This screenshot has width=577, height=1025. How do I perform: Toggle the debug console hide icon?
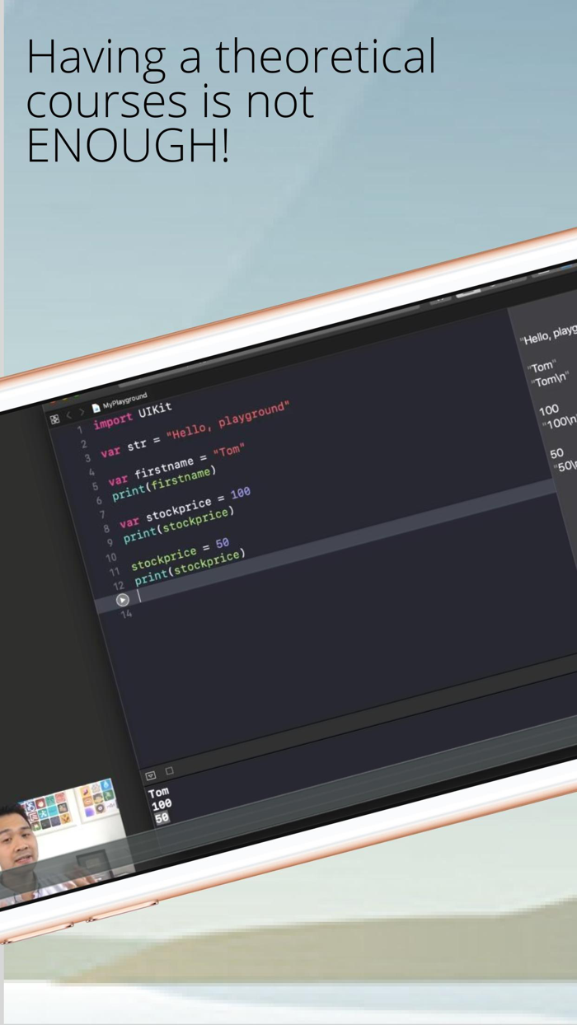[151, 775]
